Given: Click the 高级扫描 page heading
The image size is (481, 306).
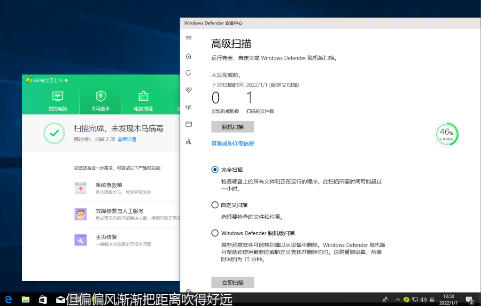Looking at the screenshot, I should click(231, 44).
